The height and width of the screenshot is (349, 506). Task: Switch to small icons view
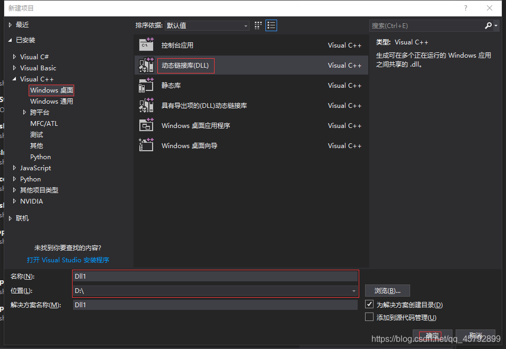pyautogui.click(x=258, y=25)
